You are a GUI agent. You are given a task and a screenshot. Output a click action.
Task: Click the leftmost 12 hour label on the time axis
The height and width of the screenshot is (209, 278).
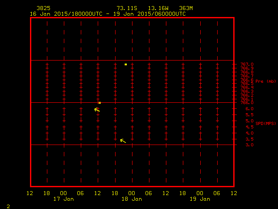[30, 193]
